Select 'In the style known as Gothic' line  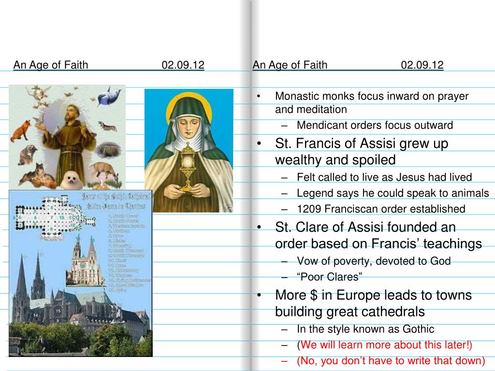coord(365,329)
